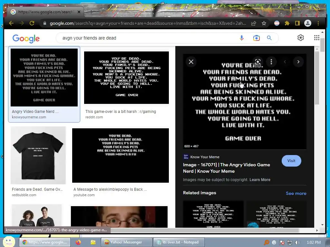Open the 'See more' related images link

coord(296,193)
